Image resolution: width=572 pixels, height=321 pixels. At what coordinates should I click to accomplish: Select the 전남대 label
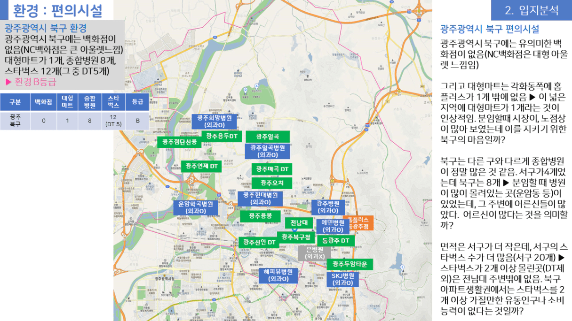click(x=299, y=223)
